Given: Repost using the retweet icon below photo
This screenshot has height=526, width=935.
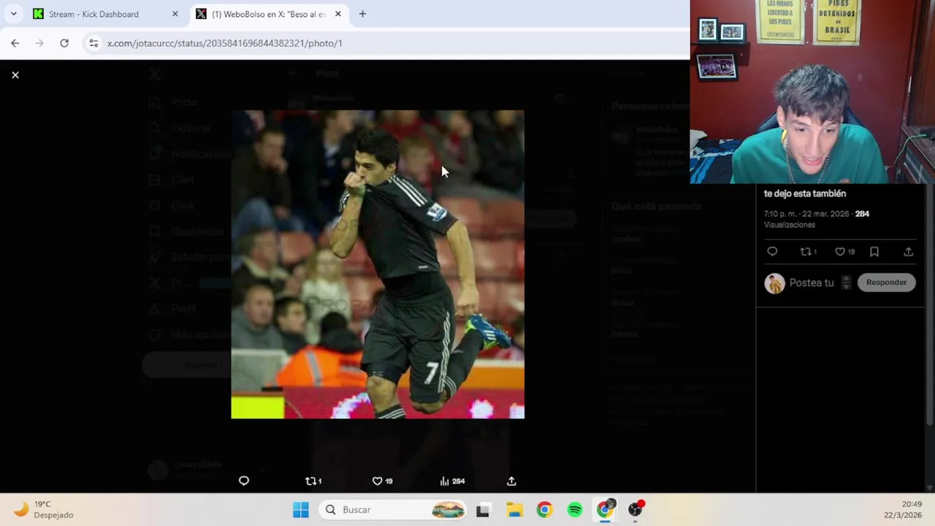Looking at the screenshot, I should [x=313, y=481].
